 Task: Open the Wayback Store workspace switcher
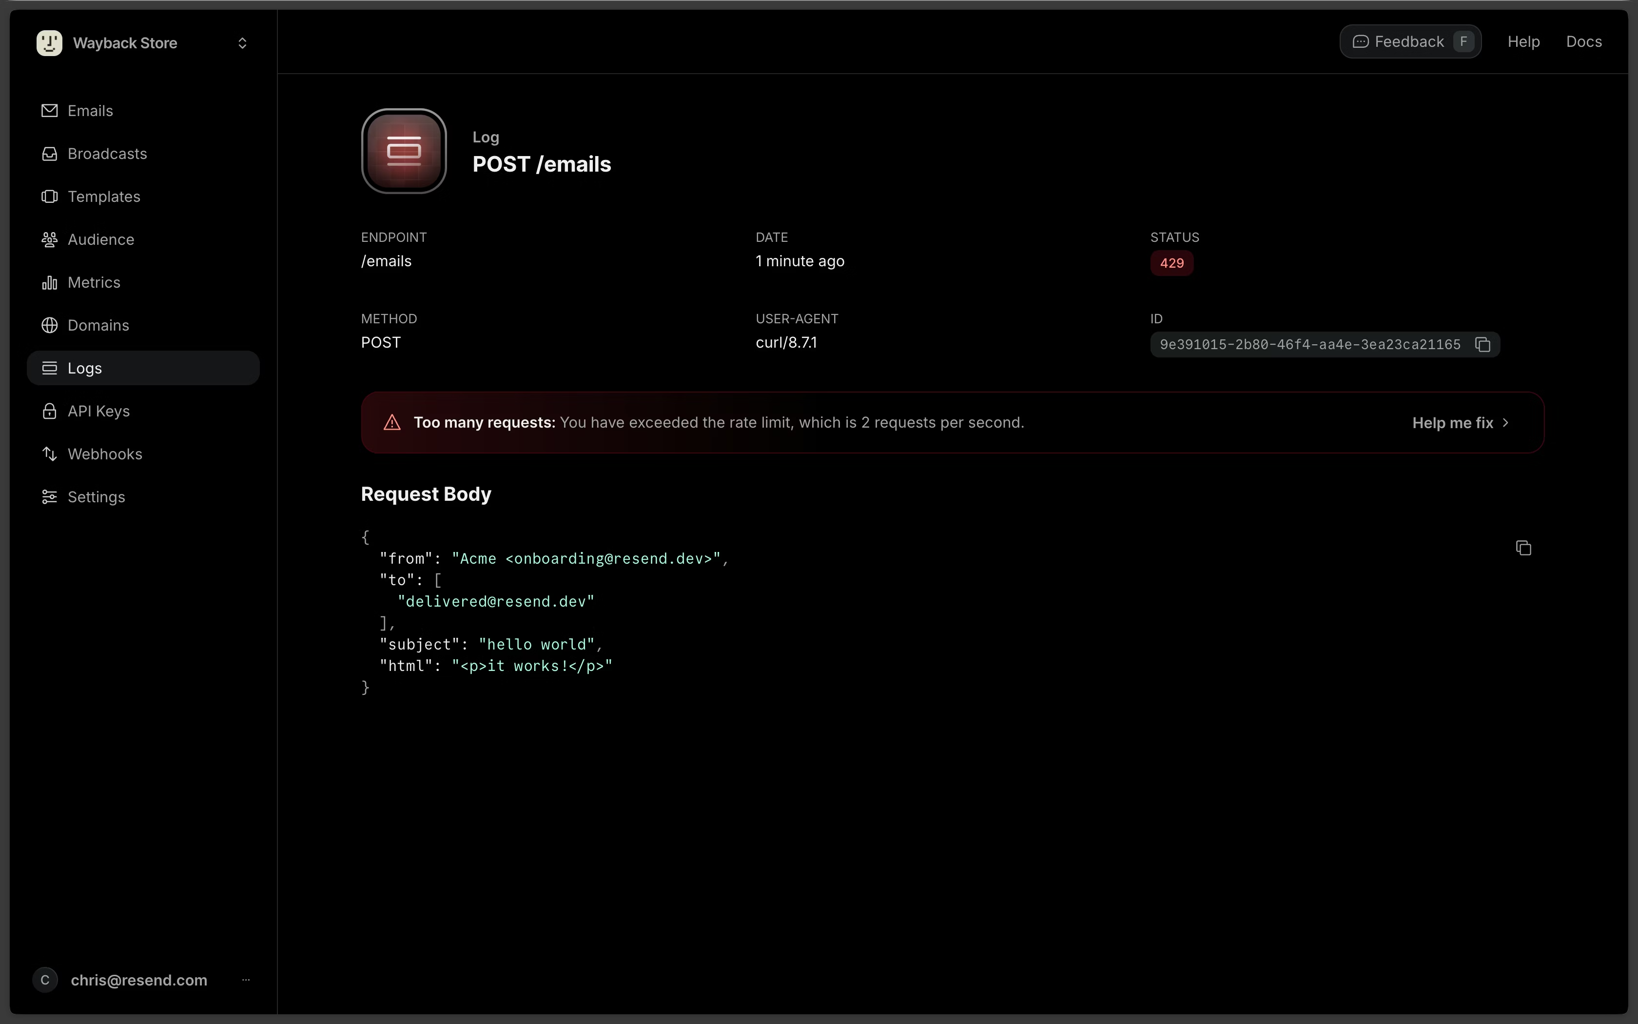[x=242, y=43]
